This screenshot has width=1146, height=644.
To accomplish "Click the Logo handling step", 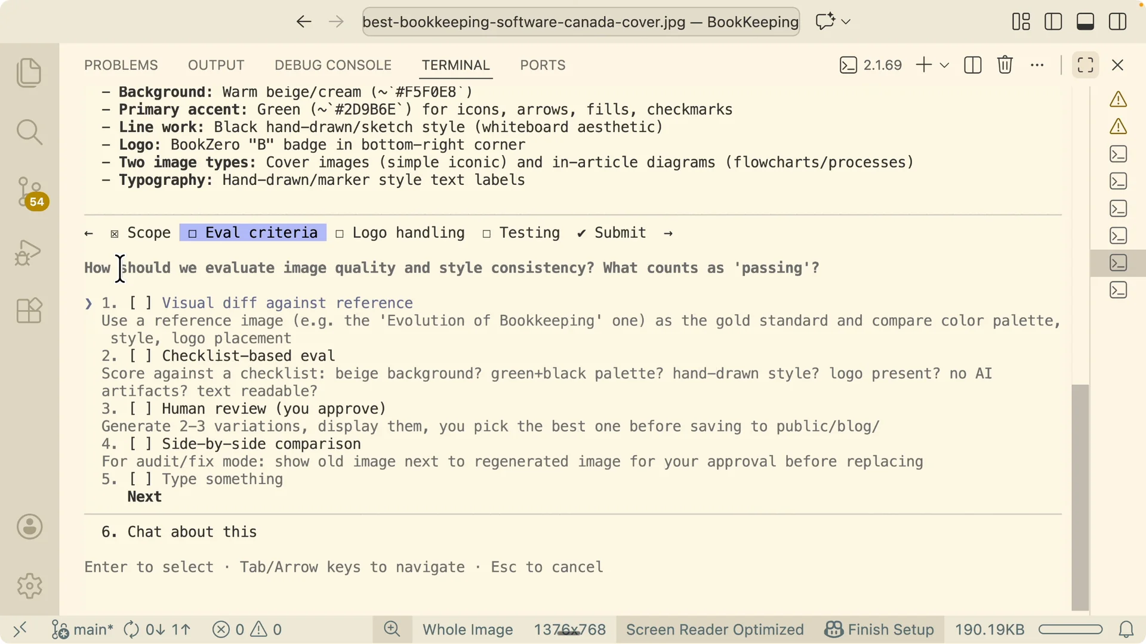I will (x=400, y=233).
